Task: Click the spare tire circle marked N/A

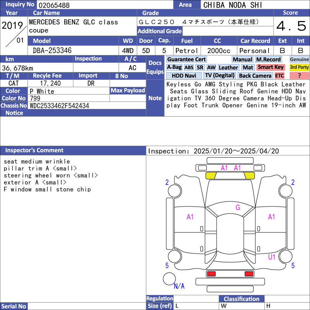Action: point(169,279)
